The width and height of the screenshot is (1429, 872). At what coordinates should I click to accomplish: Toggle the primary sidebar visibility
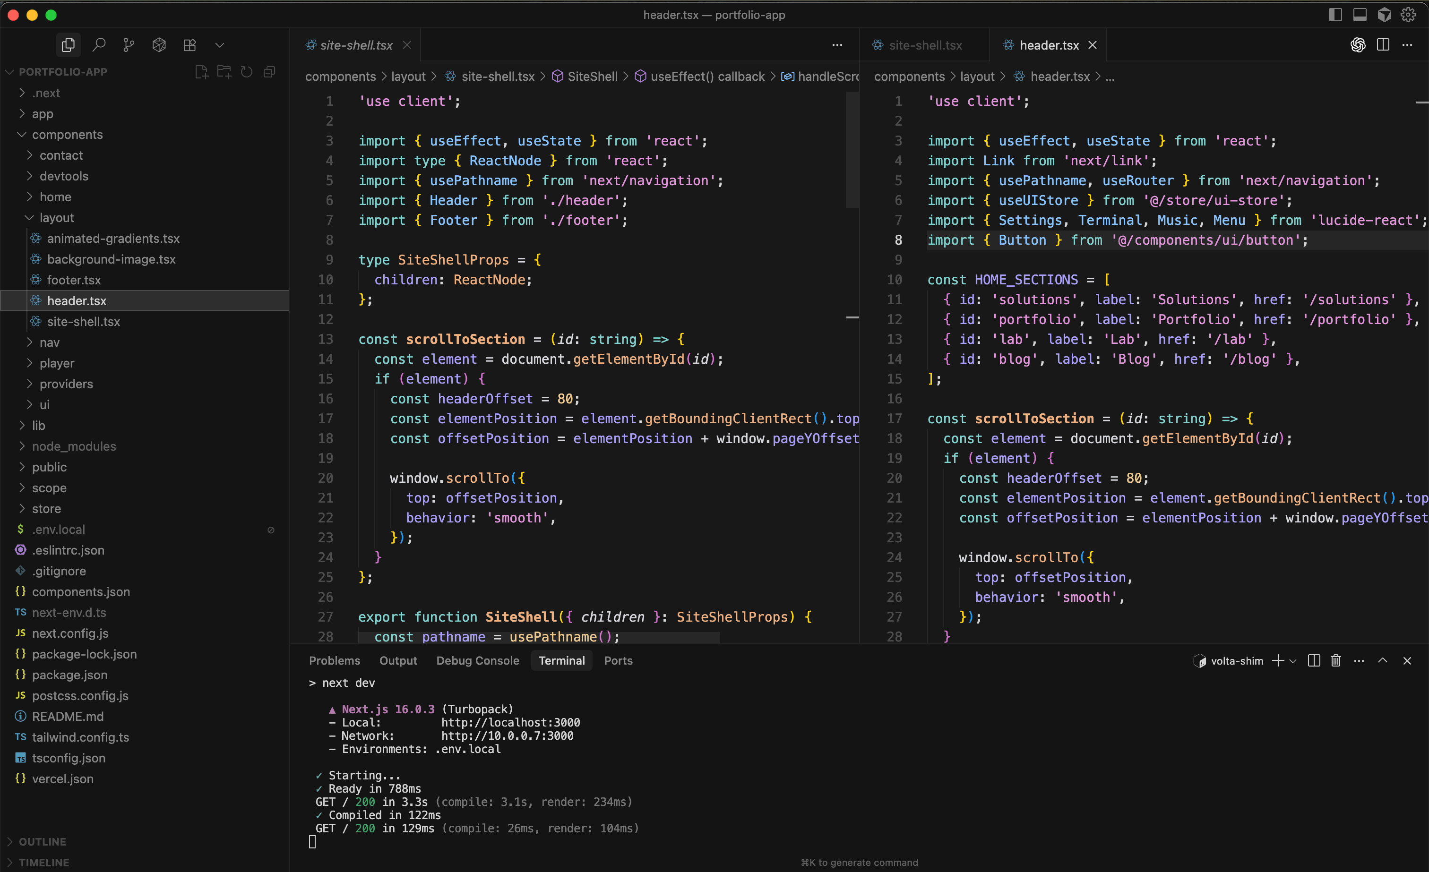coord(1335,15)
